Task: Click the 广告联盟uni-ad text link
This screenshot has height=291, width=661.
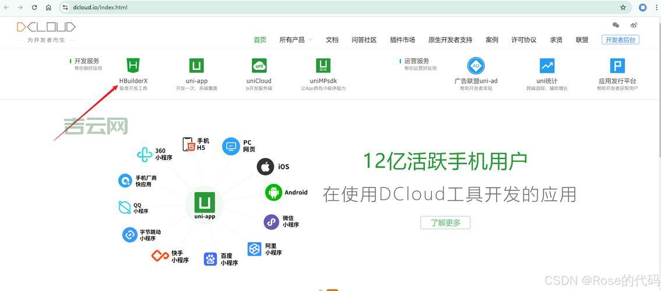Action: (476, 81)
